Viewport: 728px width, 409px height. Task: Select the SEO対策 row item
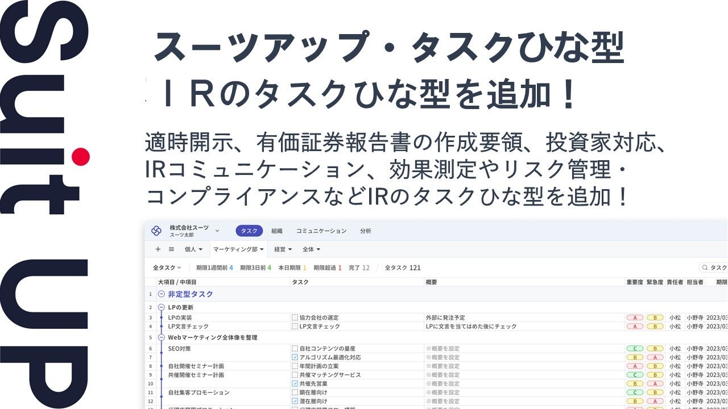click(x=180, y=348)
